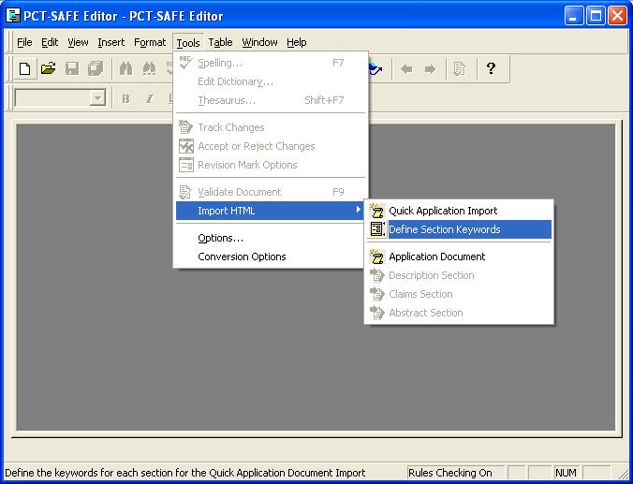Image resolution: width=633 pixels, height=484 pixels.
Task: Click the Revision Mark Options icon
Action: 186,165
